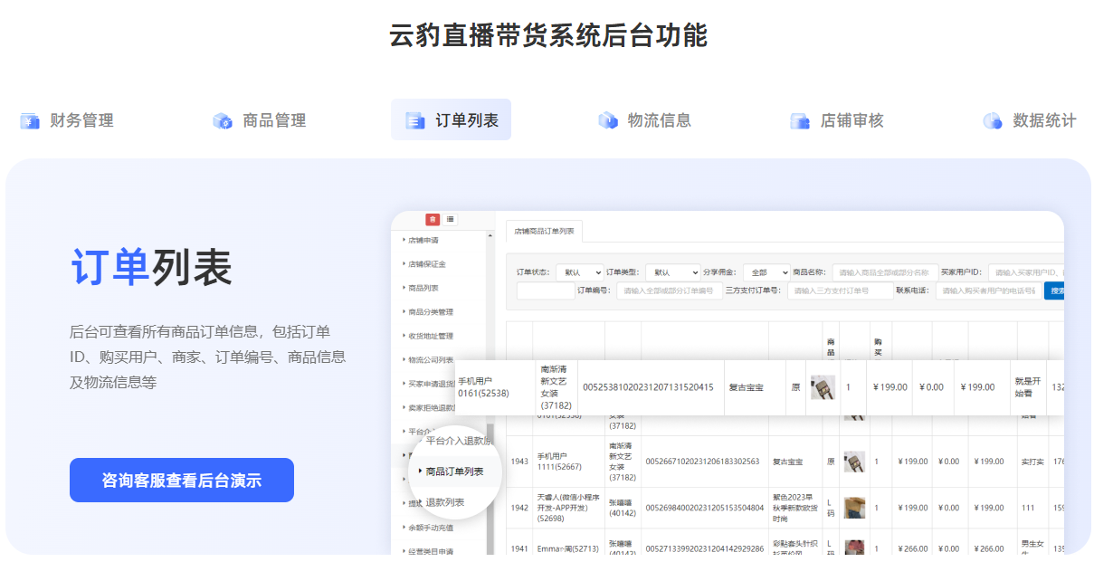Open 平台介入退款原 in the magnified sidebar
The height and width of the screenshot is (562, 1094).
tap(459, 441)
